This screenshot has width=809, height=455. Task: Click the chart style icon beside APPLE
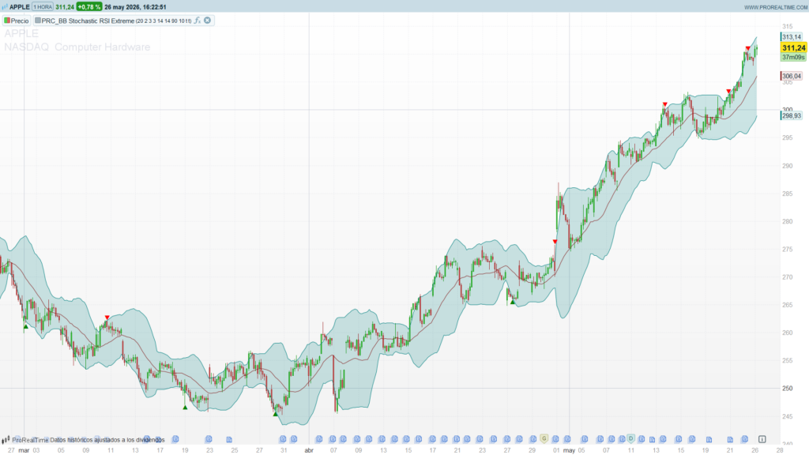click(x=5, y=7)
